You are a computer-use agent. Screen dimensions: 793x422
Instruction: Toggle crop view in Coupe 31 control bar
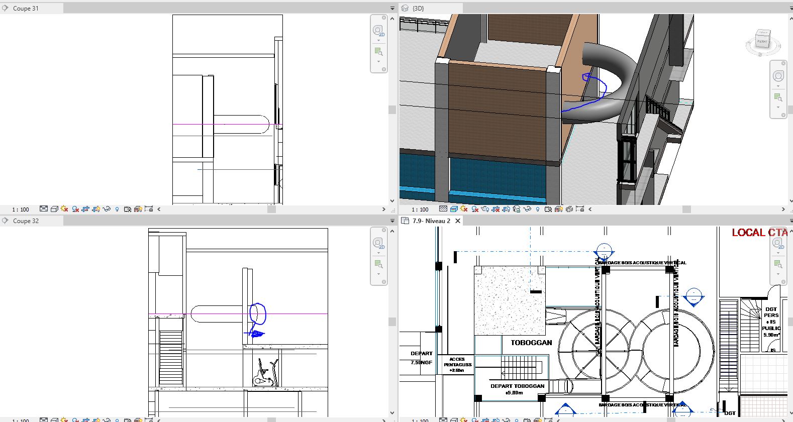tap(85, 209)
